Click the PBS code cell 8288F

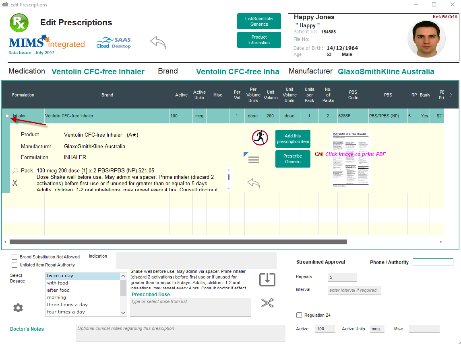[353, 116]
